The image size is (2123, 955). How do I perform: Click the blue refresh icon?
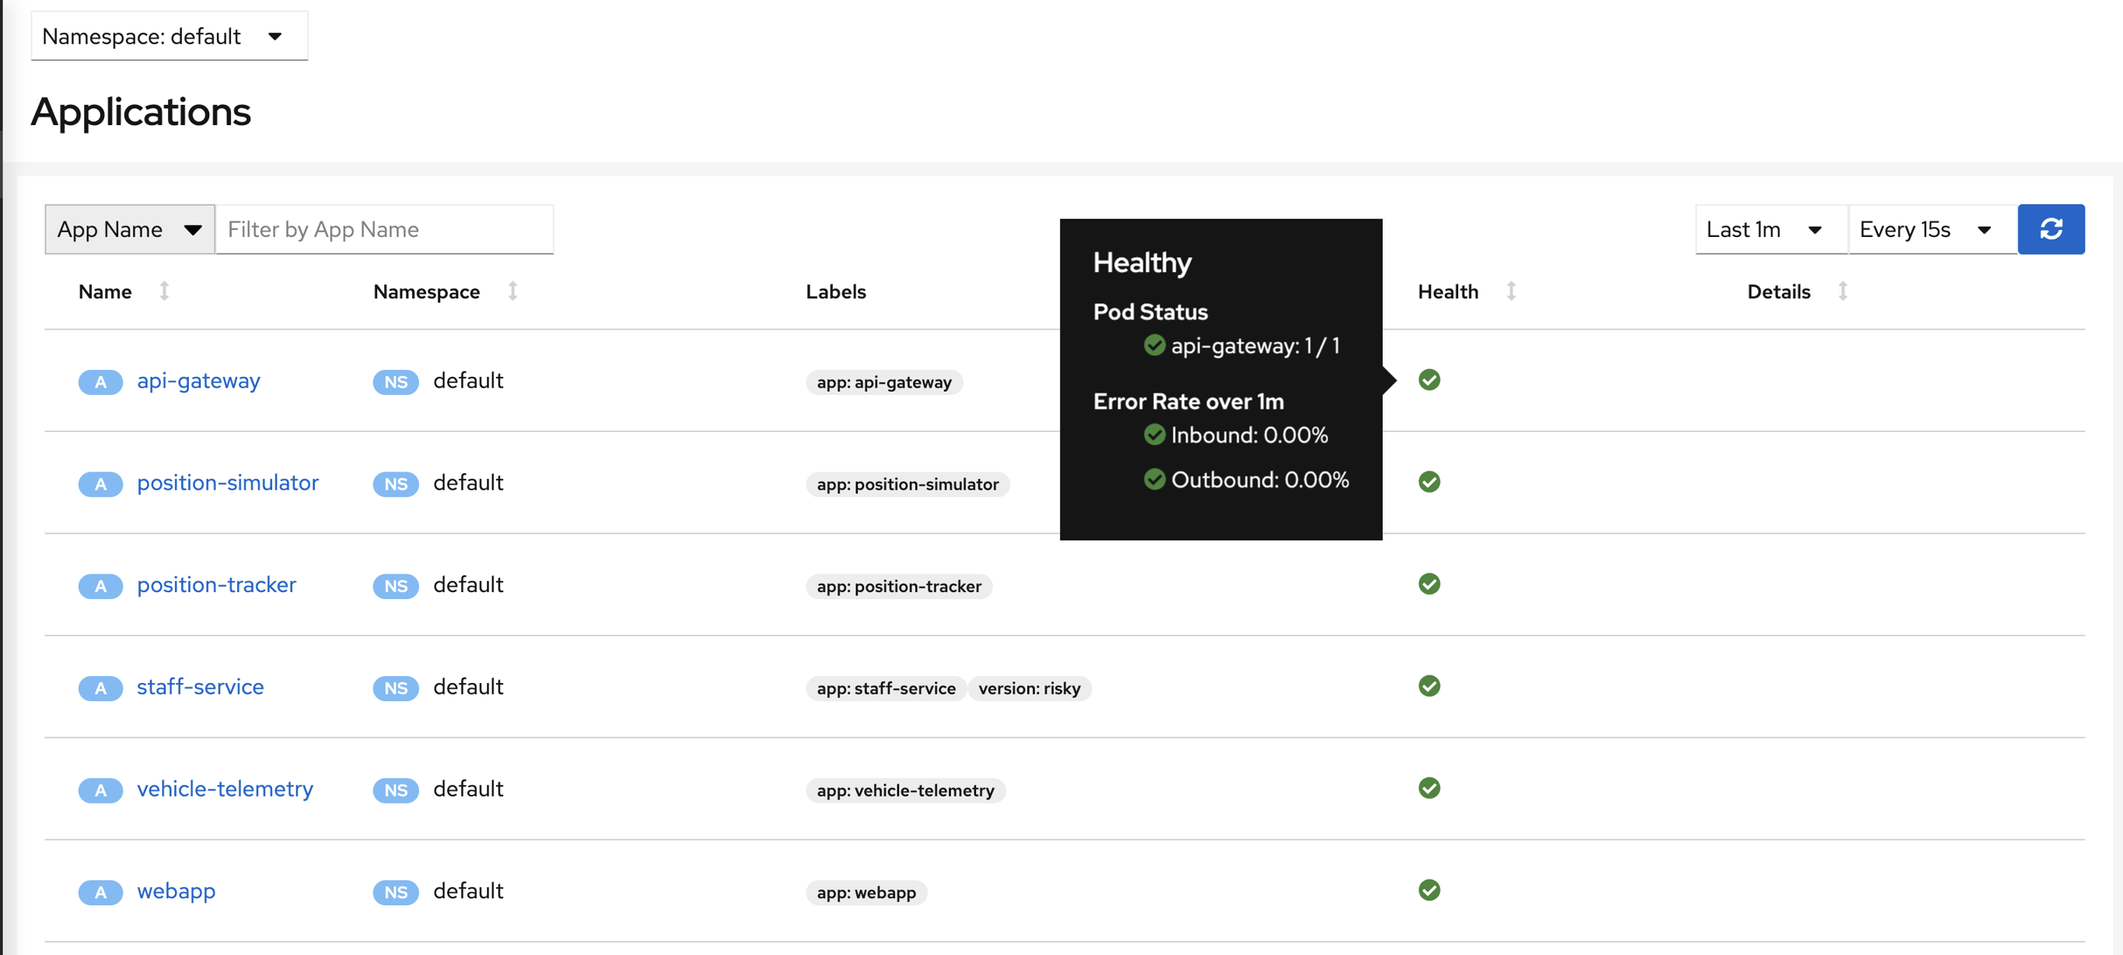(x=2051, y=229)
